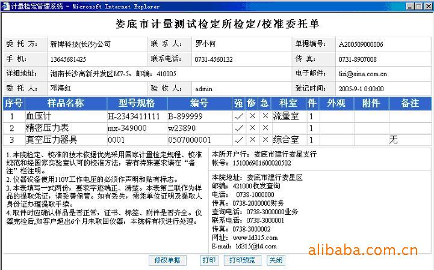Select the 联系人 field showing 罗小何
Viewport: 434px width, 270px height.
click(240, 44)
